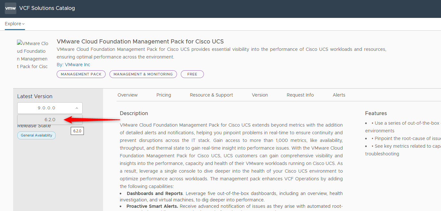
Task: Open the Pricing tab
Action: tap(164, 95)
